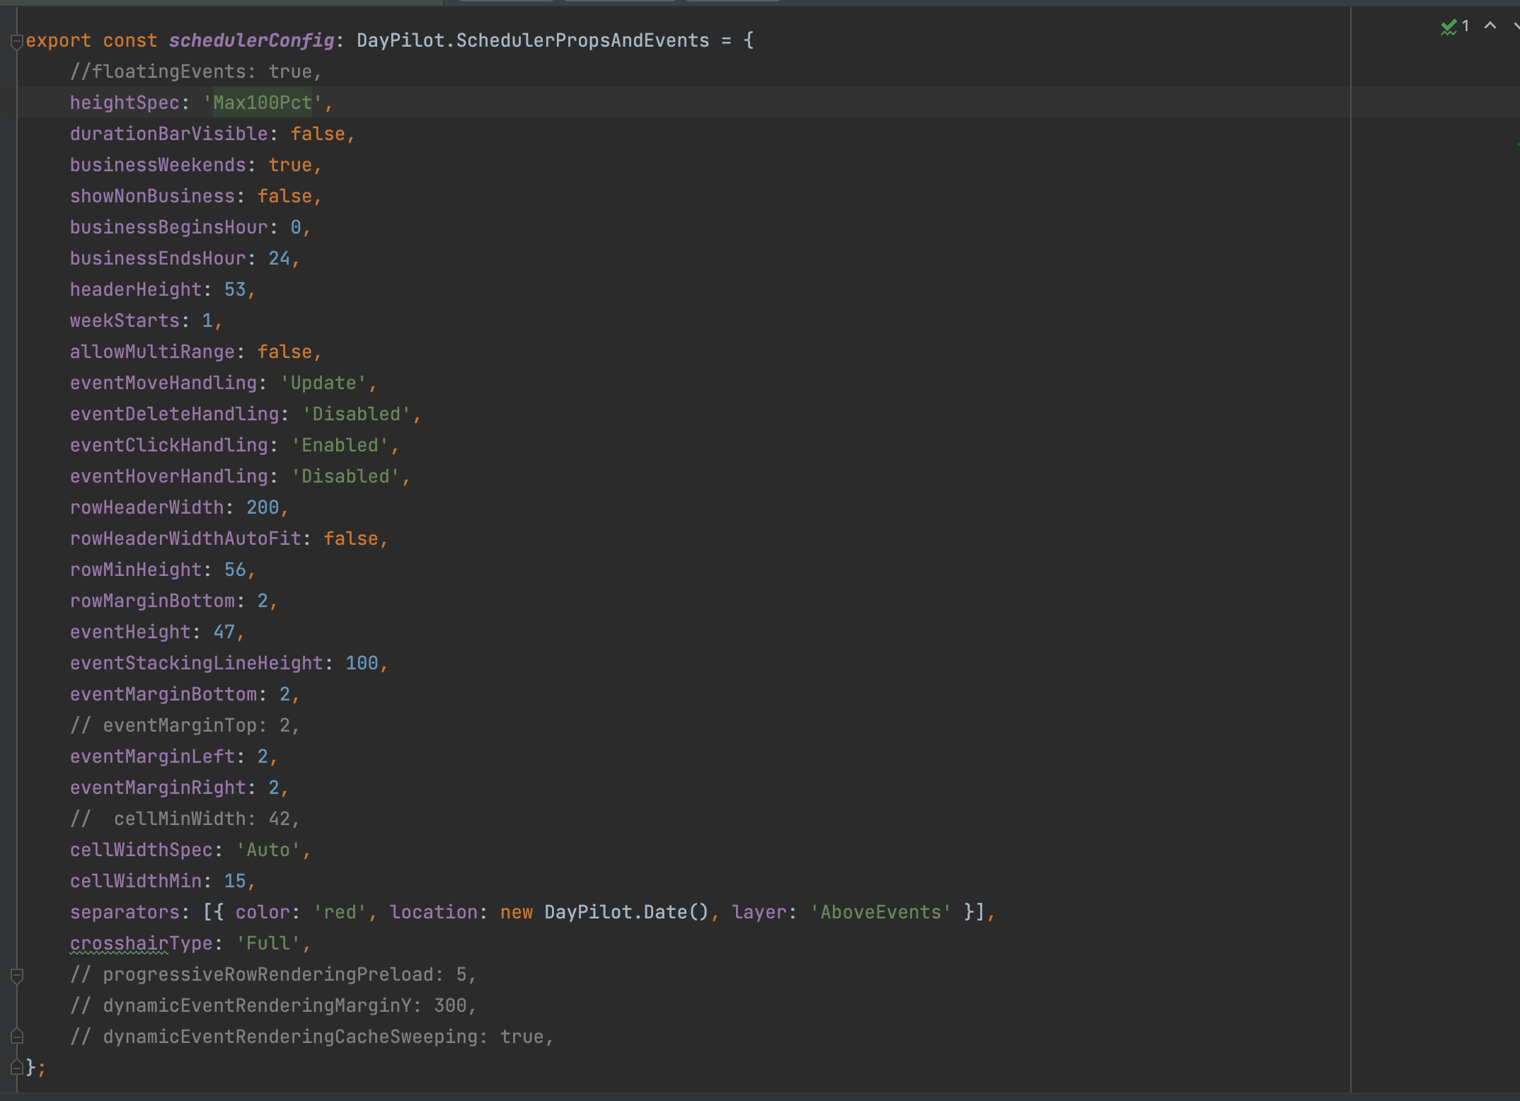Click the weekStarts property
The width and height of the screenshot is (1520, 1101).
[125, 321]
